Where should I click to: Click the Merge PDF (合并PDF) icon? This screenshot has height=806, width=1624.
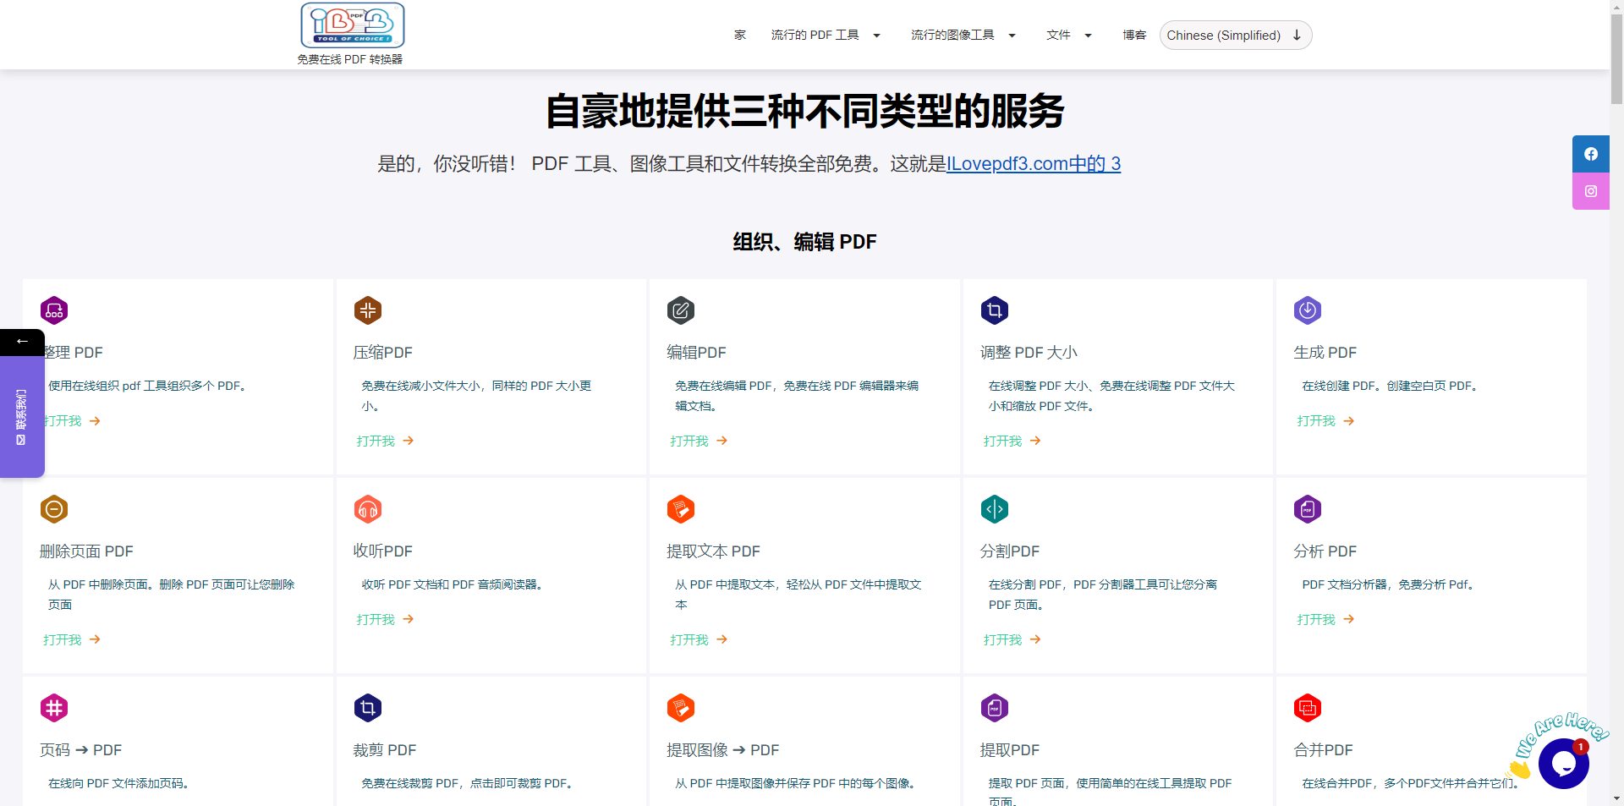pos(1307,708)
